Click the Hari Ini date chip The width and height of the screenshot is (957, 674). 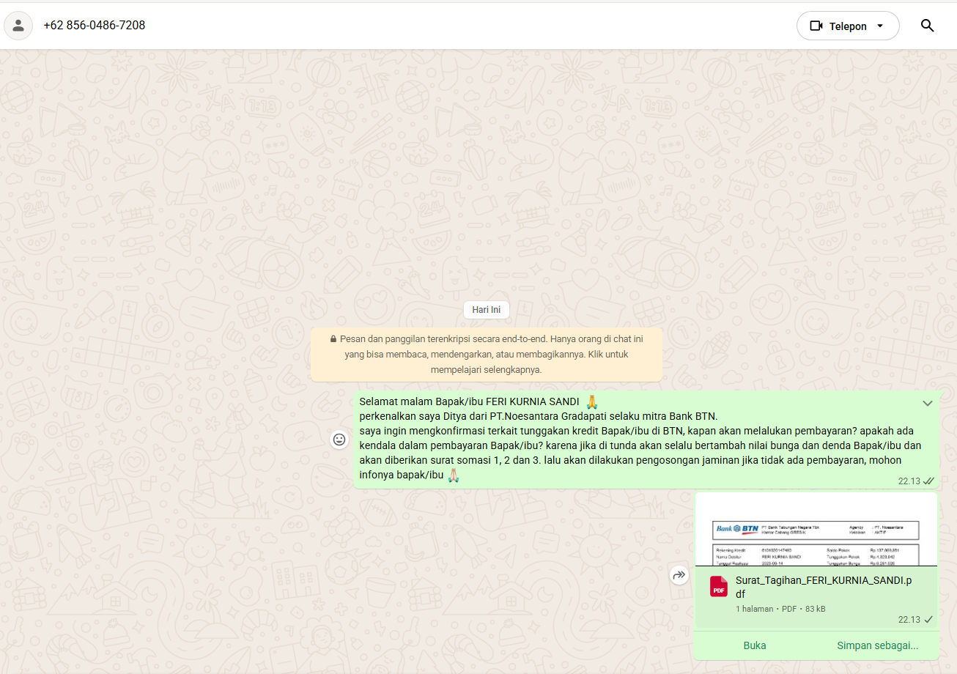click(487, 310)
